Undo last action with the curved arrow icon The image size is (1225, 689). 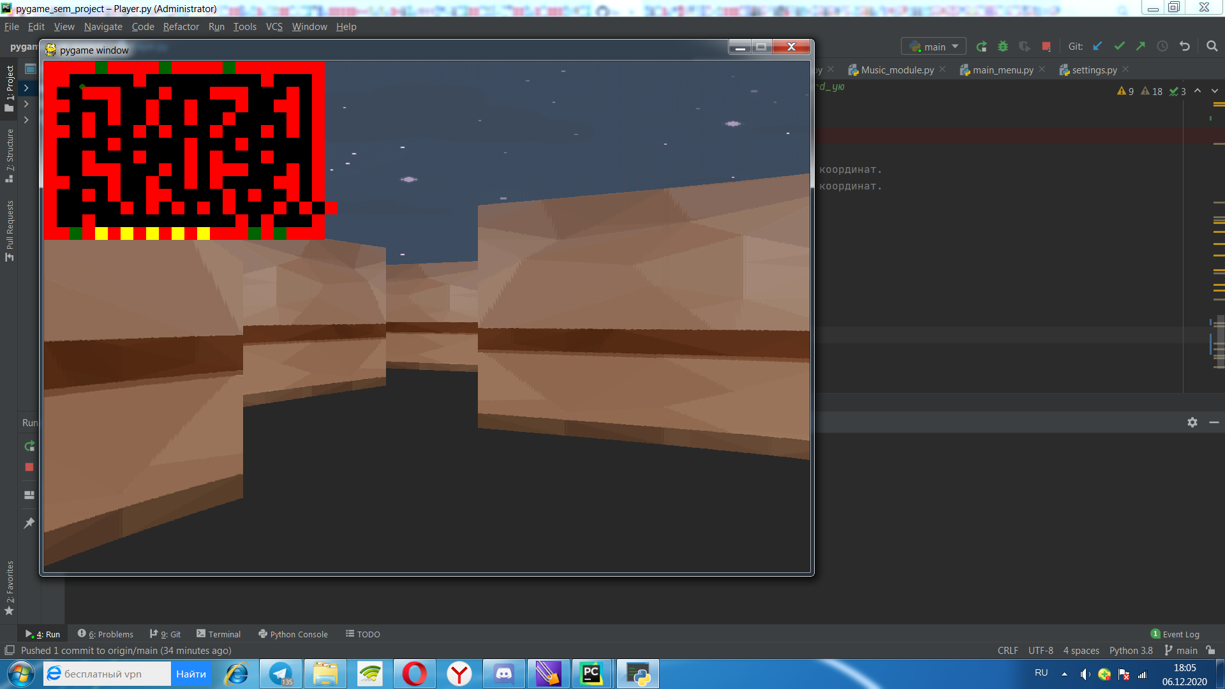(1184, 46)
